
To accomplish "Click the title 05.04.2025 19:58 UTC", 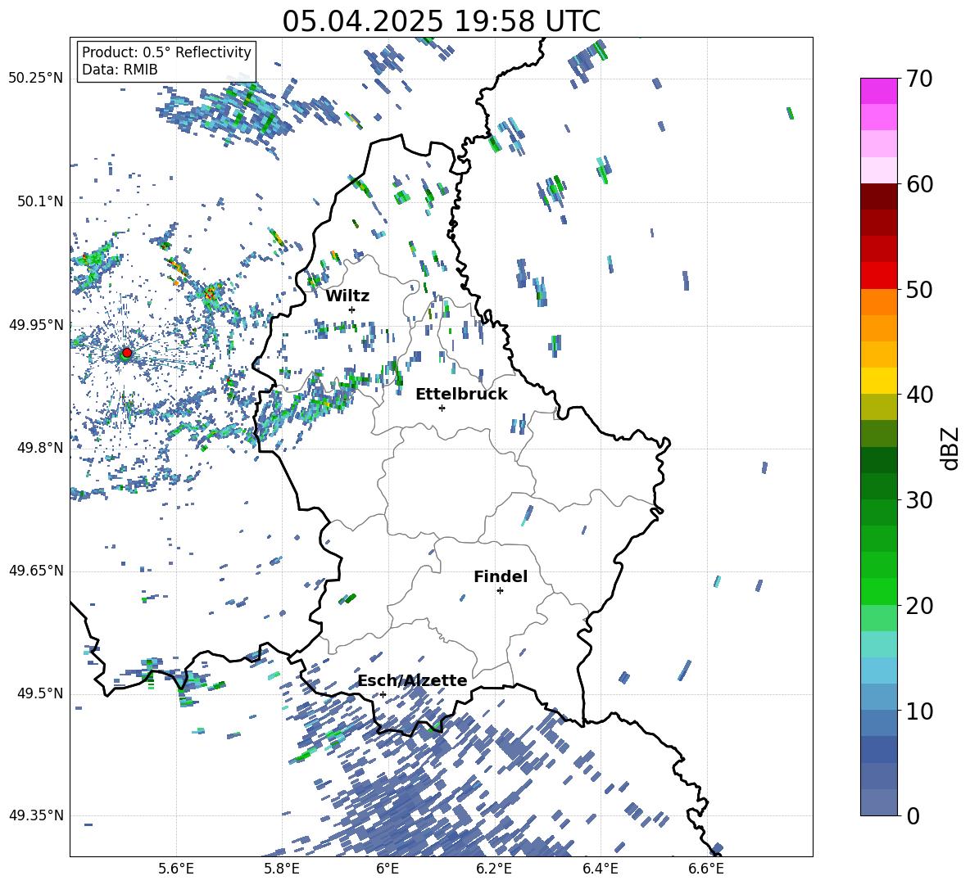I will (441, 21).
